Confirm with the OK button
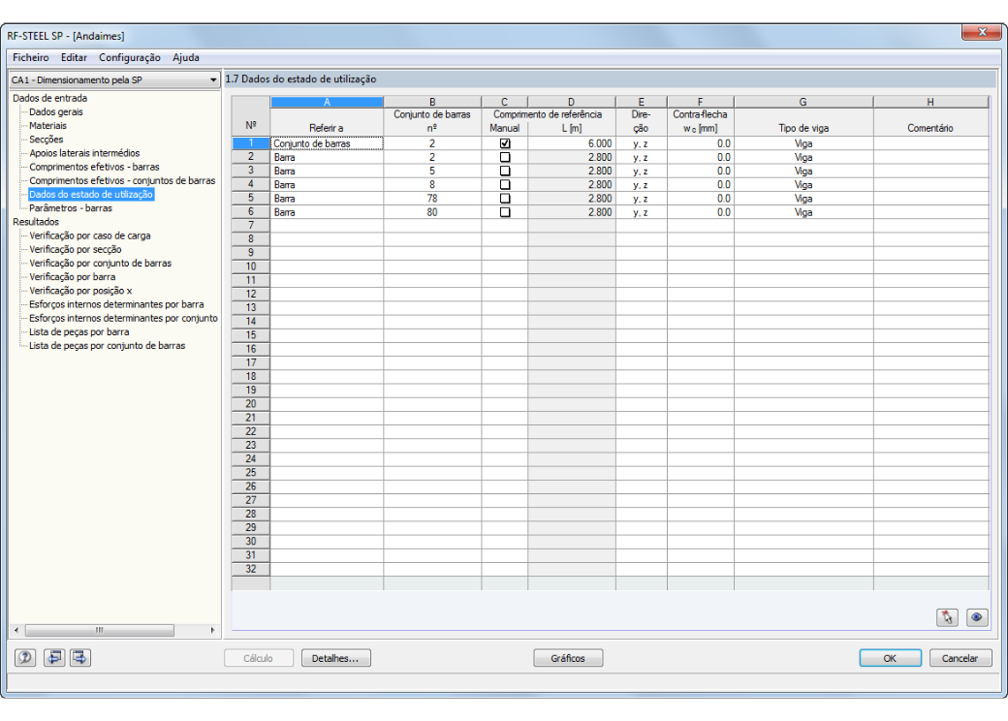Viewport: 1008px width, 721px height. 890,658
